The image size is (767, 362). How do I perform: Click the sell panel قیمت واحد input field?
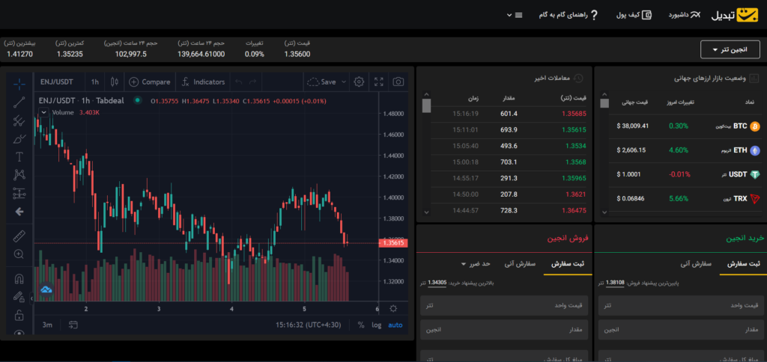[506, 305]
